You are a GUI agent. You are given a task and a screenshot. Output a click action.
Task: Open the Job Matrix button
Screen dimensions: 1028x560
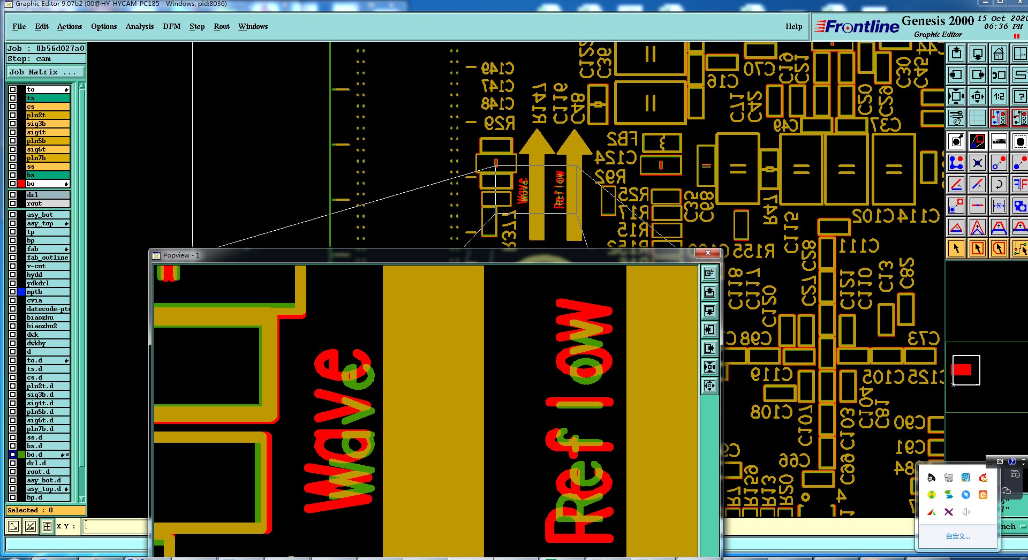[x=46, y=72]
